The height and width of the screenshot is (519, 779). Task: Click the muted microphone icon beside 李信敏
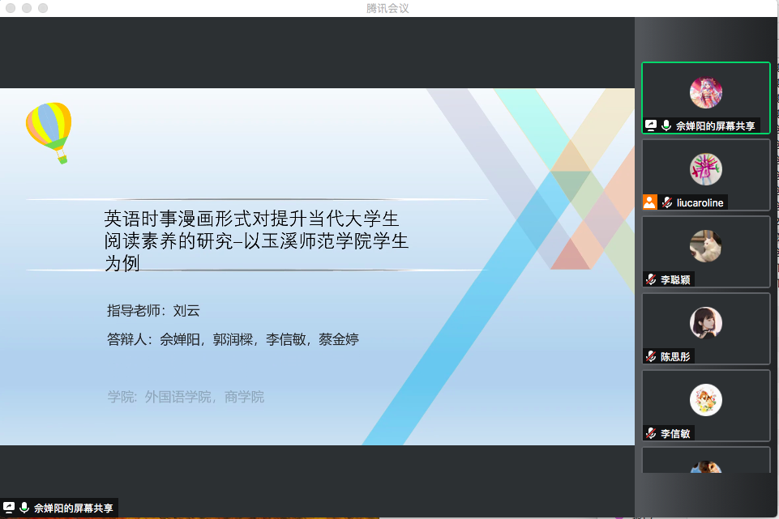pos(650,433)
